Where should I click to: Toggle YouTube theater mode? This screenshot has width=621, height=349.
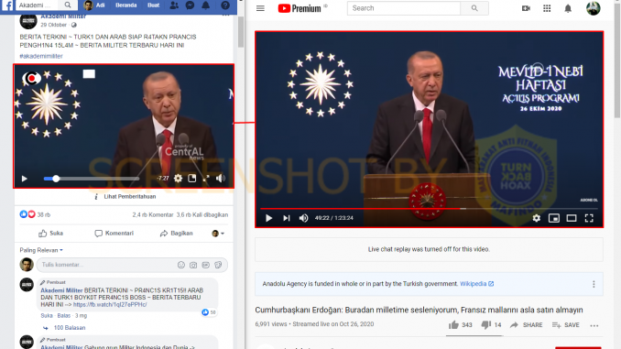click(572, 218)
